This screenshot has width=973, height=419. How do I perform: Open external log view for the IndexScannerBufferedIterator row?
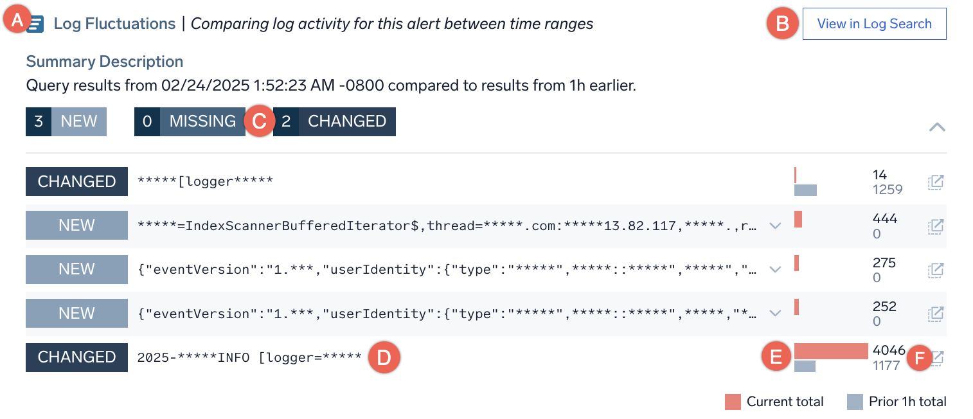tap(936, 226)
